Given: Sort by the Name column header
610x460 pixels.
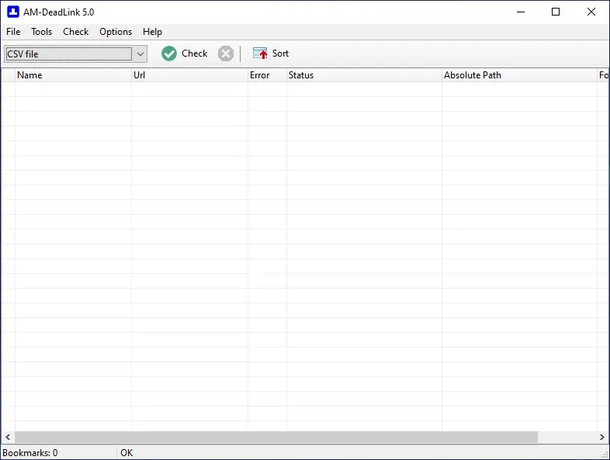Looking at the screenshot, I should pyautogui.click(x=73, y=75).
